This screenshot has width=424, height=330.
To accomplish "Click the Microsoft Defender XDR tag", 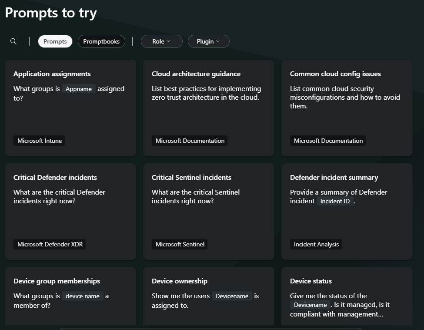I will point(50,244).
